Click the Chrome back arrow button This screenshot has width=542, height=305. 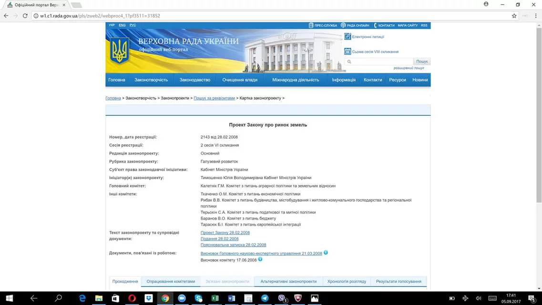pos(6,16)
